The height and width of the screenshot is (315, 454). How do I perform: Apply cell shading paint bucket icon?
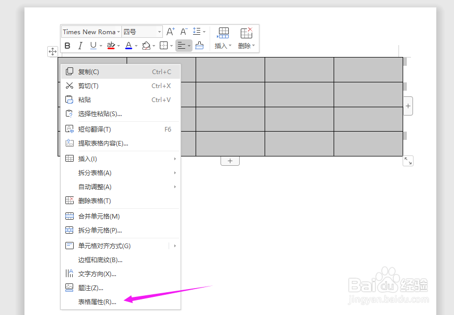click(x=146, y=46)
